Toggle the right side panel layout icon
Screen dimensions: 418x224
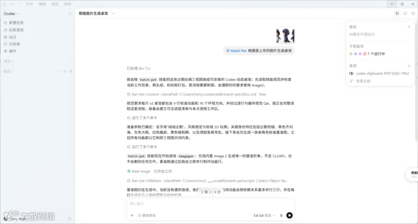click(x=413, y=13)
